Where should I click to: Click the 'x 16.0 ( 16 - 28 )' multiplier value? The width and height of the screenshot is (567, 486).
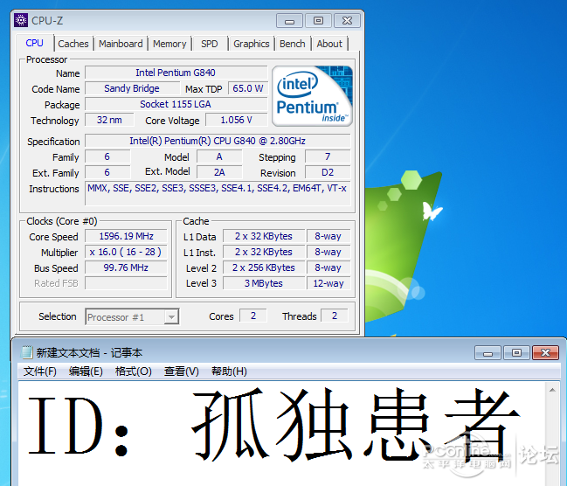coord(126,252)
